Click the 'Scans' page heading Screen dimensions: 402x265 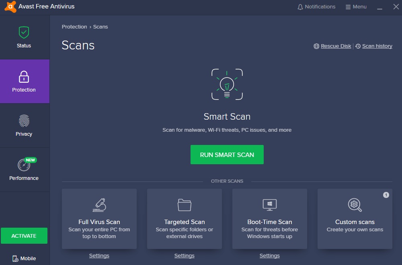(x=78, y=45)
